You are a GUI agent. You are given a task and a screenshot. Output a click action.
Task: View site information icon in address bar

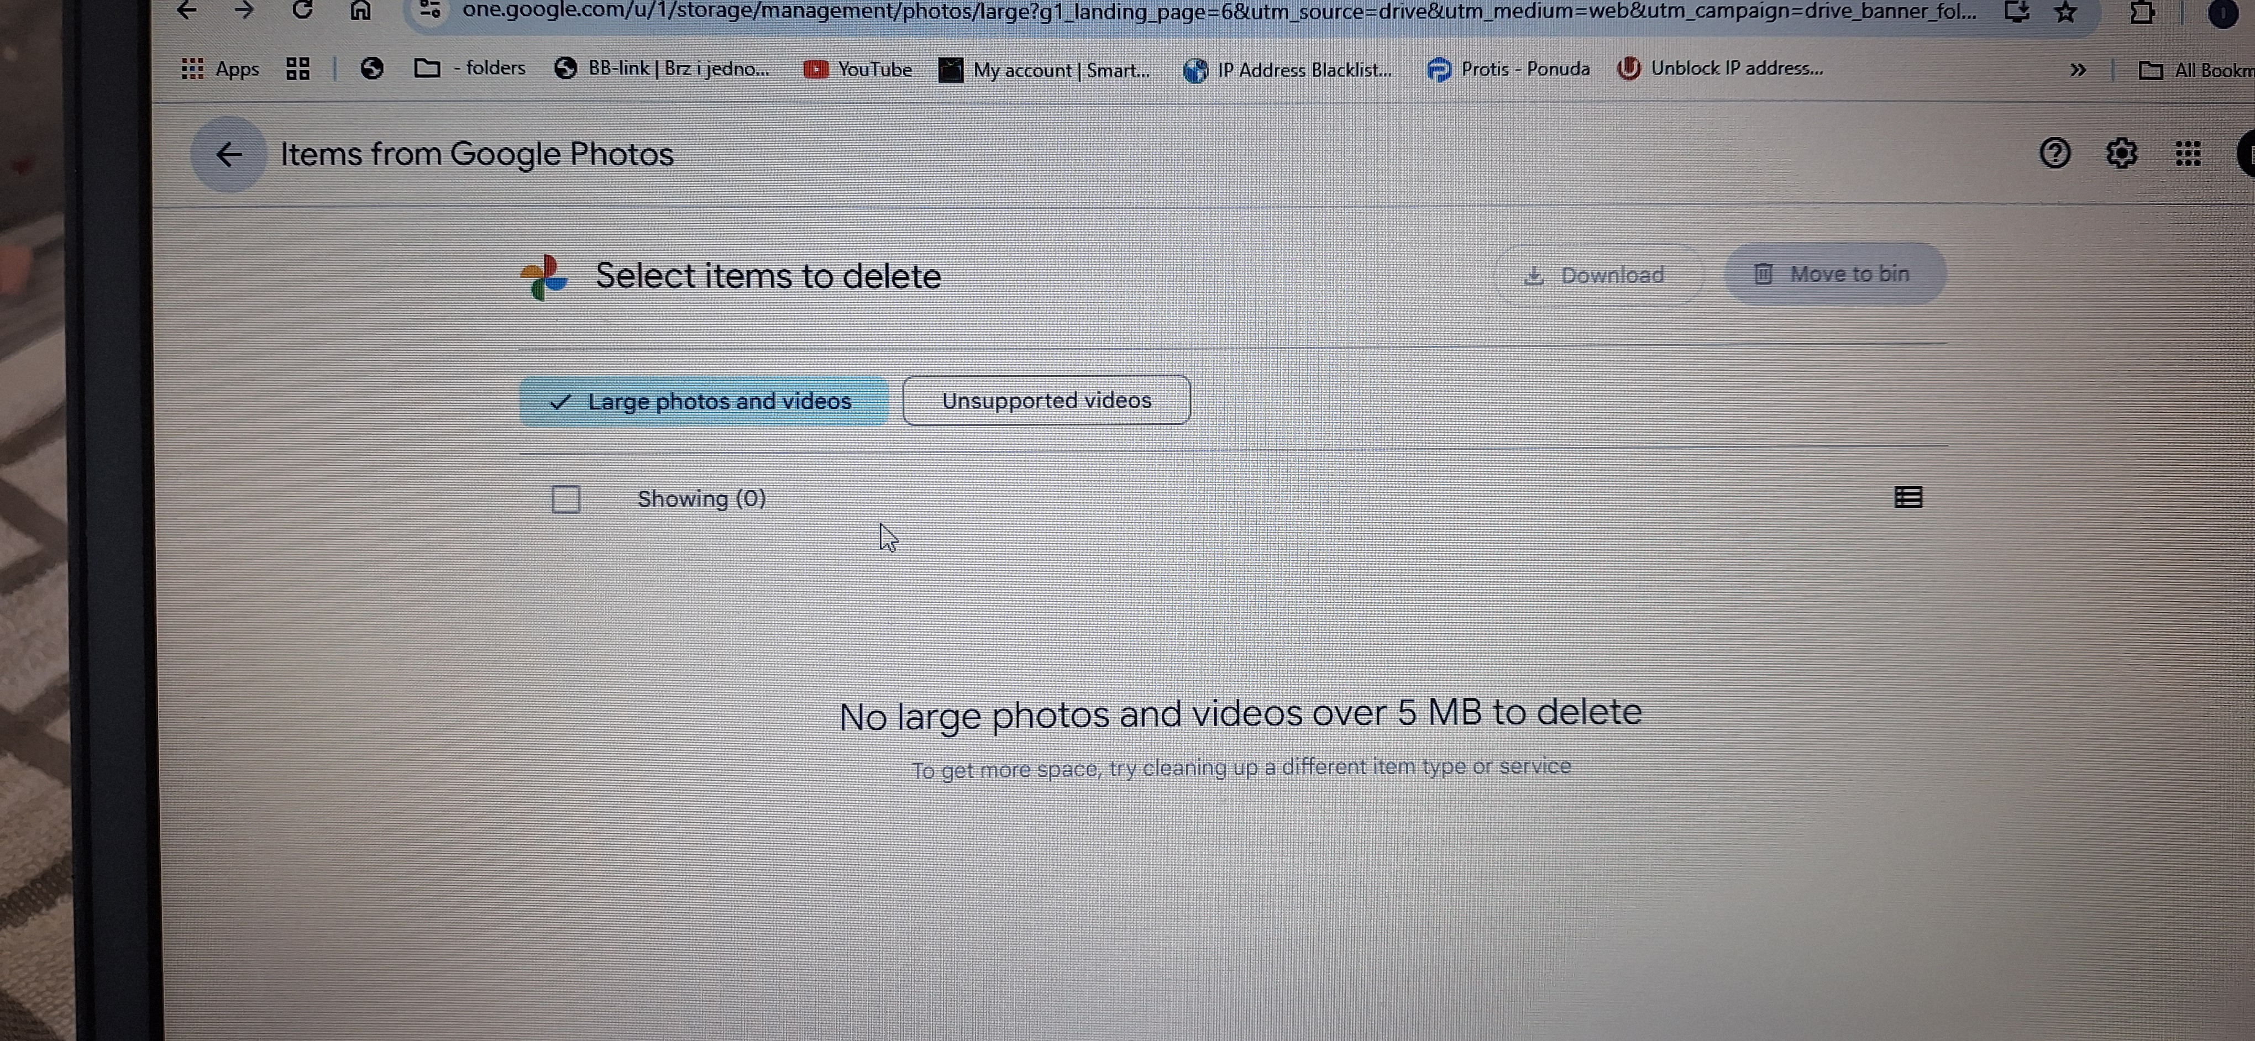(x=430, y=9)
